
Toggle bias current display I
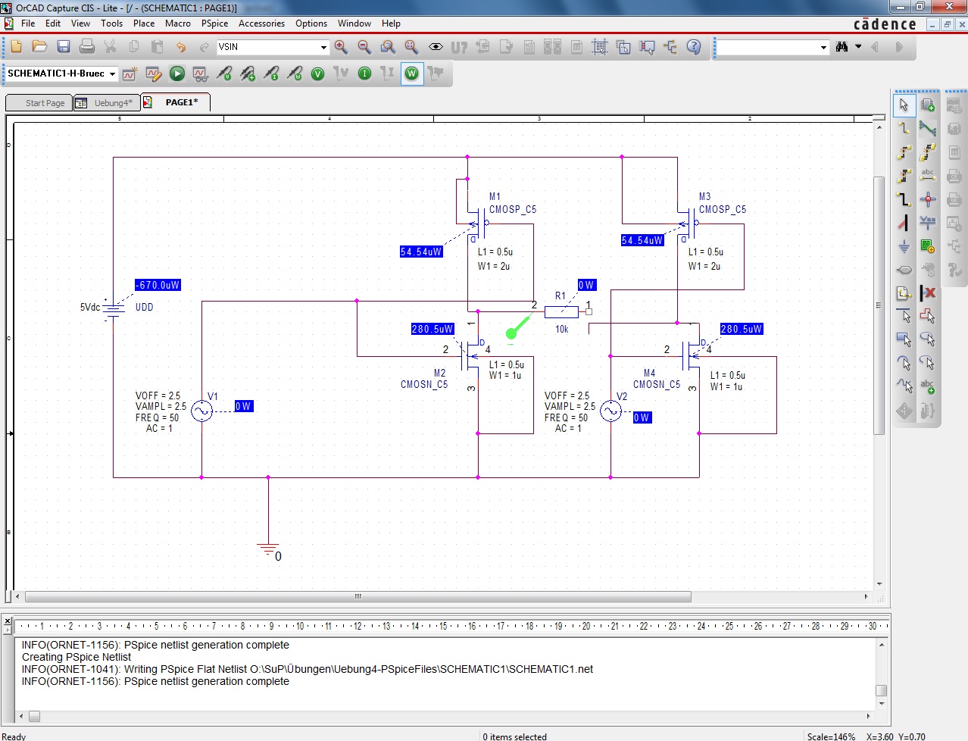point(364,73)
